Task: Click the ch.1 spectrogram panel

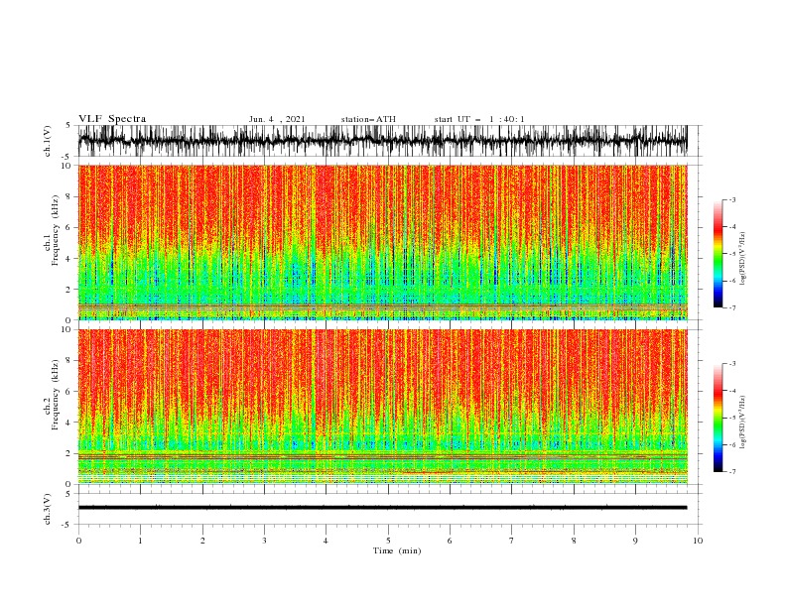Action: pos(382,242)
